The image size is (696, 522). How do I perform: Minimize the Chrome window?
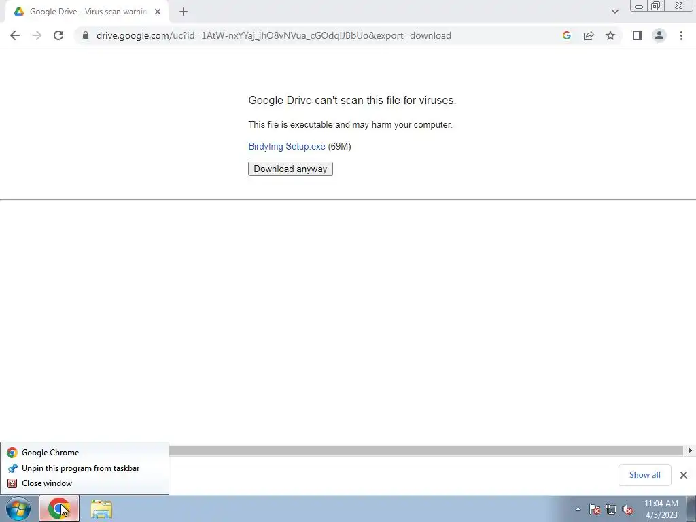pos(639,6)
